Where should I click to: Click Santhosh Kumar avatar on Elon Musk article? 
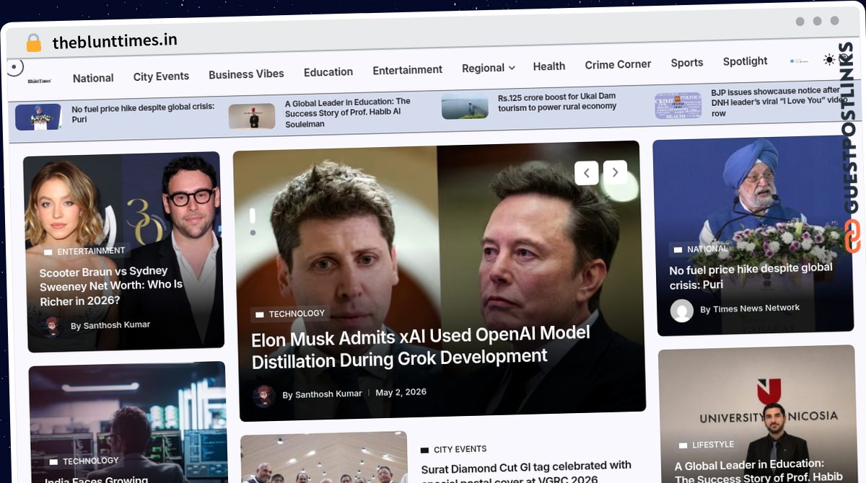263,395
